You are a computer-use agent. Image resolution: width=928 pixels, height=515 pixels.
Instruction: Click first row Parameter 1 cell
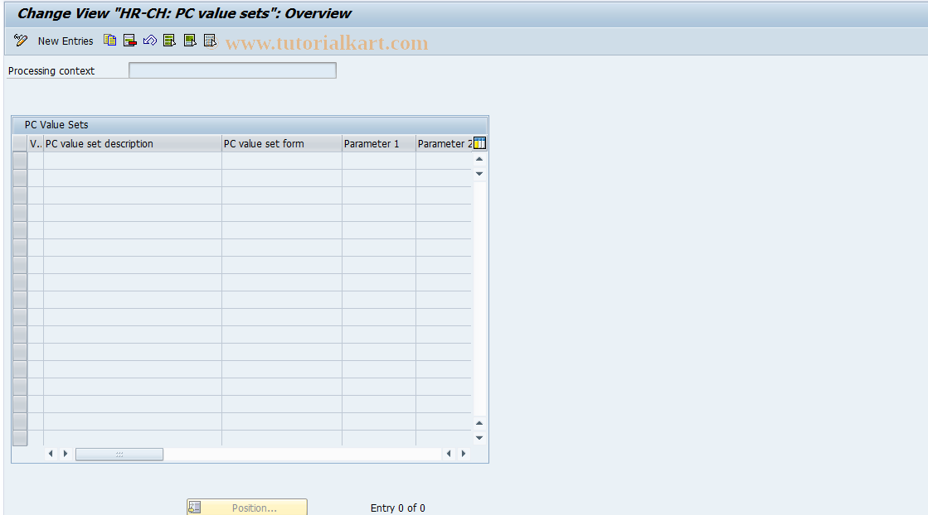click(x=379, y=161)
